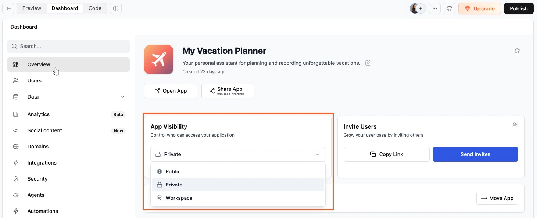Click the Send Invites button
Image resolution: width=537 pixels, height=218 pixels.
pyautogui.click(x=475, y=154)
